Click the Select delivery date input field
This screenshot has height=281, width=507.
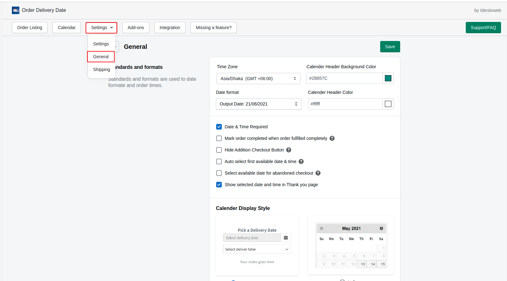pos(252,238)
